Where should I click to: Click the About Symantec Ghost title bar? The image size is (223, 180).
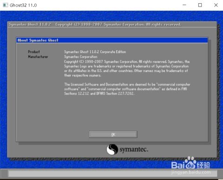pyautogui.click(x=112, y=40)
